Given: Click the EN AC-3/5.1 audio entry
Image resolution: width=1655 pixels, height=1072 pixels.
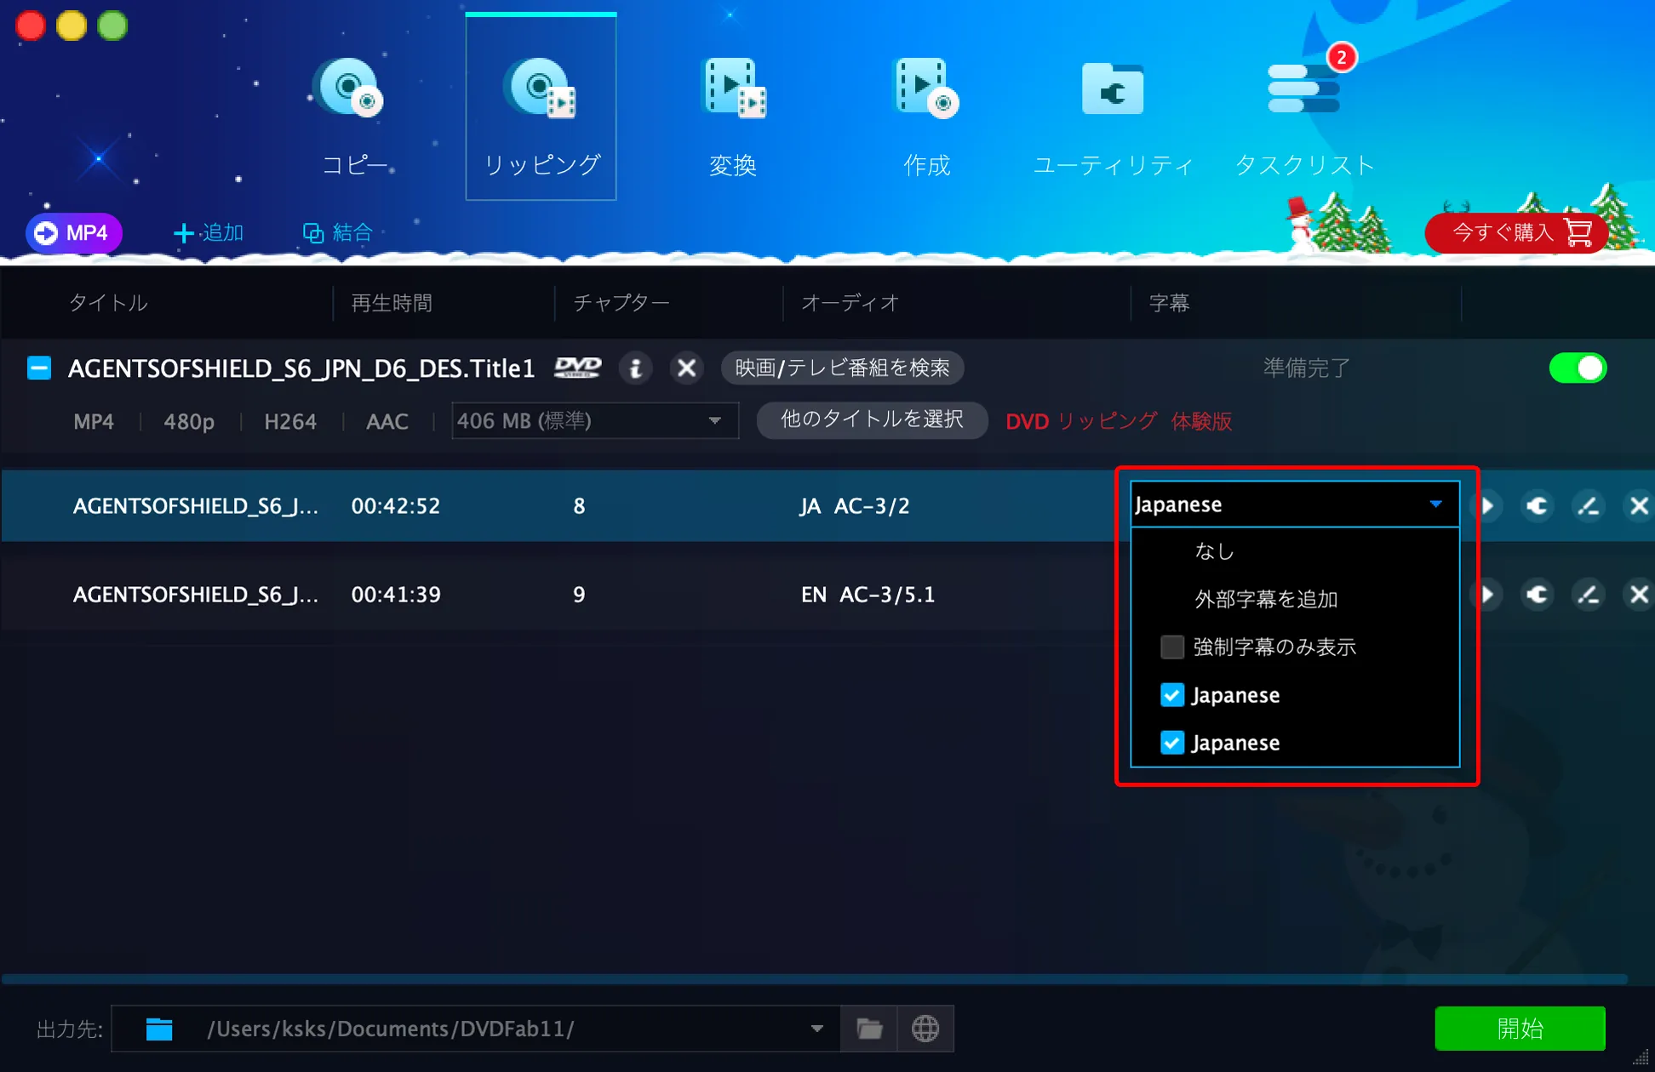Looking at the screenshot, I should pos(868,595).
